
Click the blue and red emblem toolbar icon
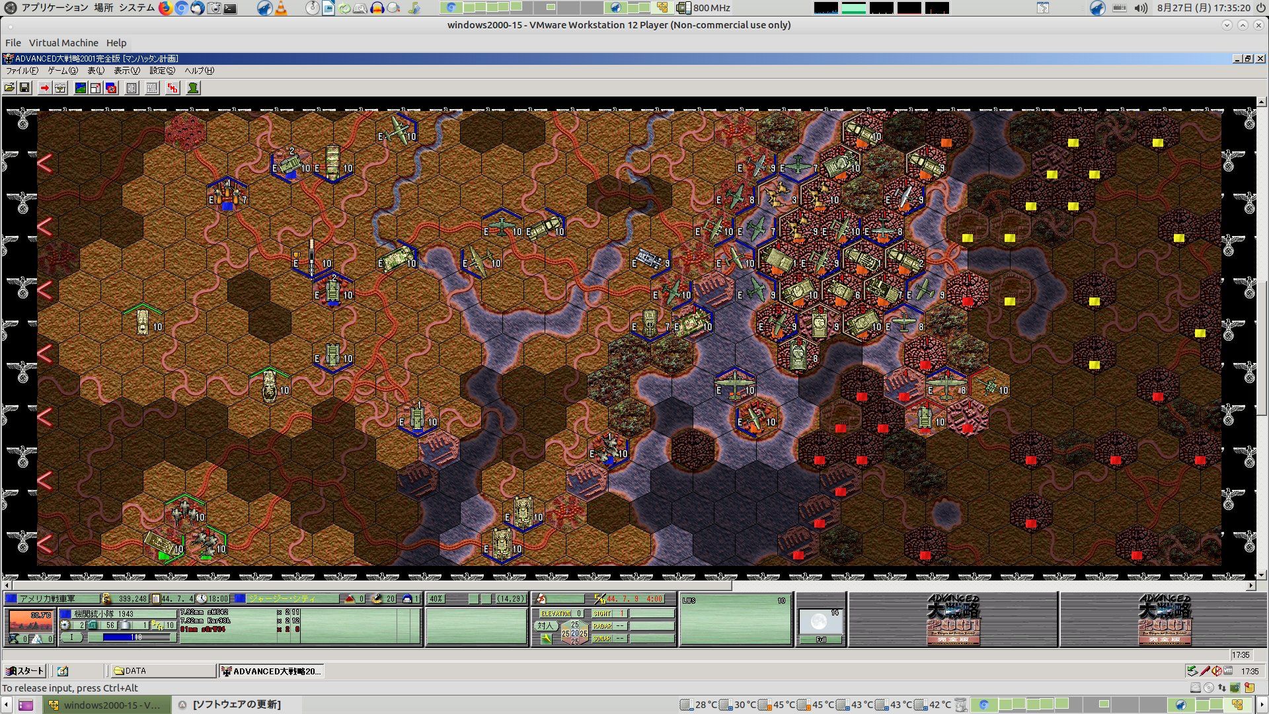tap(111, 88)
